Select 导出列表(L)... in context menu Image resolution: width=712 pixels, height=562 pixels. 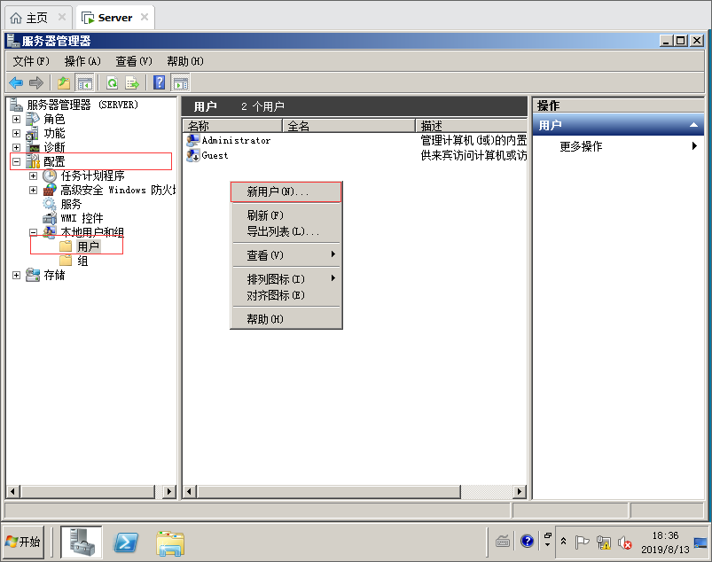point(282,231)
